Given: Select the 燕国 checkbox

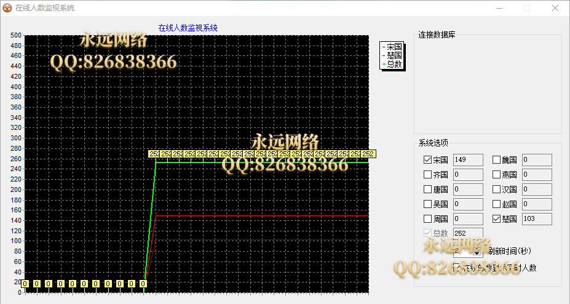Looking at the screenshot, I should (x=497, y=175).
